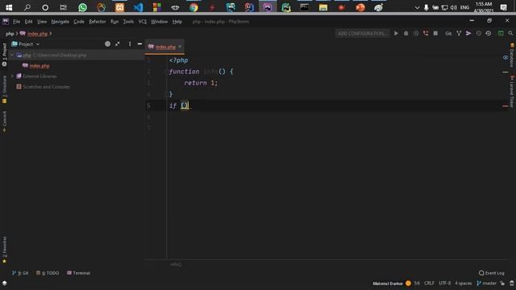Click the 5:6 cursor position indicator
The height and width of the screenshot is (290, 516).
[417, 283]
